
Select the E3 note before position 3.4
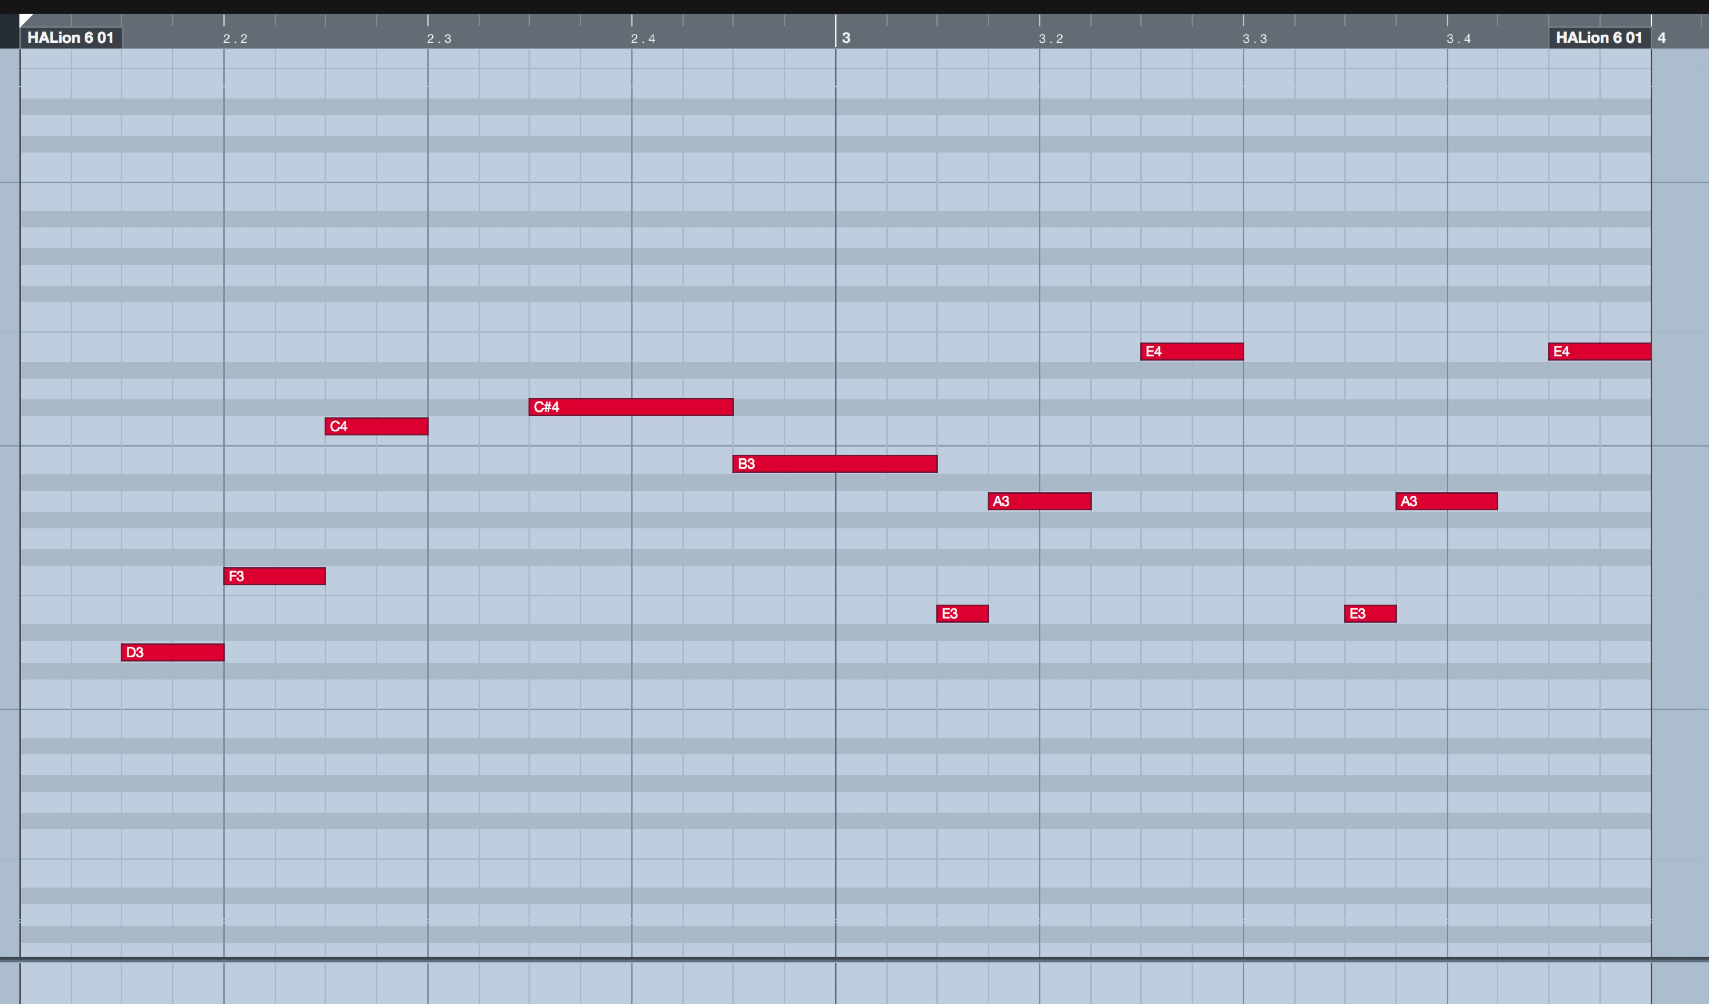[x=1370, y=614]
